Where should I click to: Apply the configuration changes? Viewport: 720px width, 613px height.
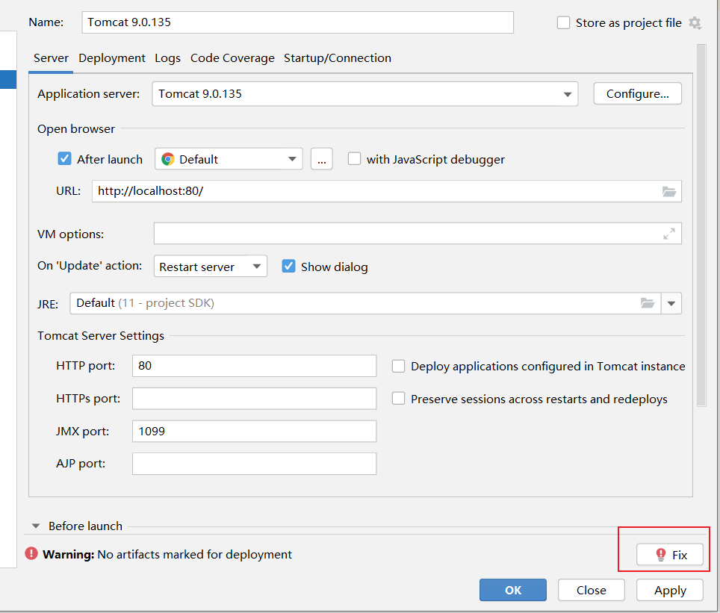(669, 590)
